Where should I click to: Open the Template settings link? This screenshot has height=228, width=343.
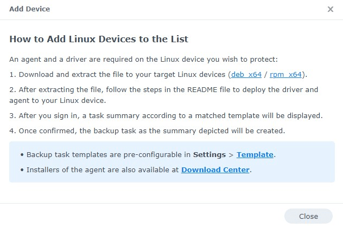click(255, 154)
